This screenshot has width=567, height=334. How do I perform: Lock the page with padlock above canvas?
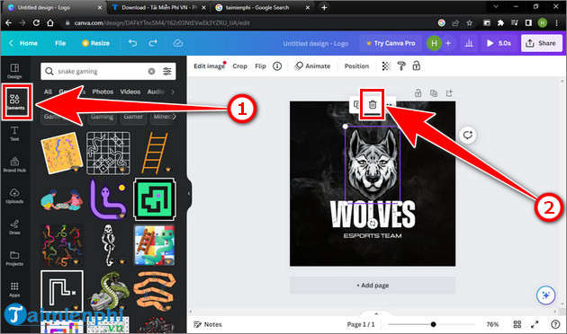(x=418, y=93)
